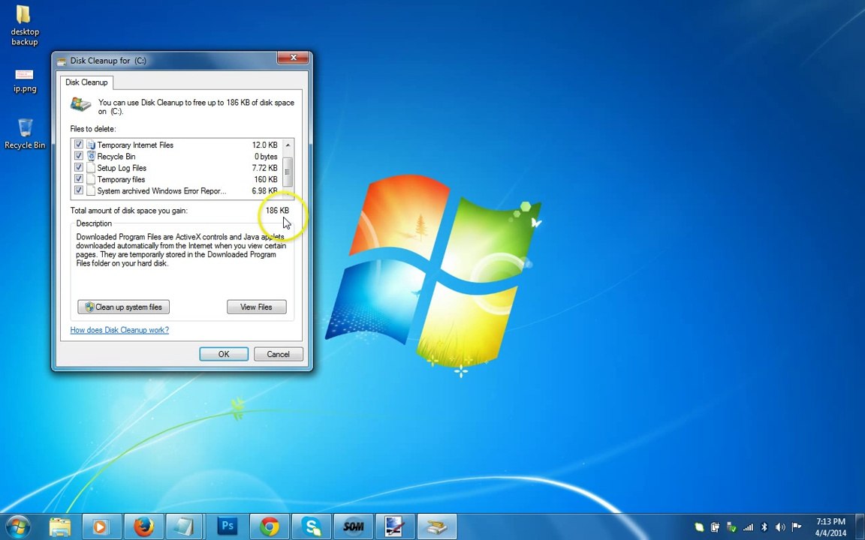Open the Windows Start menu
865x540 pixels.
click(x=18, y=527)
